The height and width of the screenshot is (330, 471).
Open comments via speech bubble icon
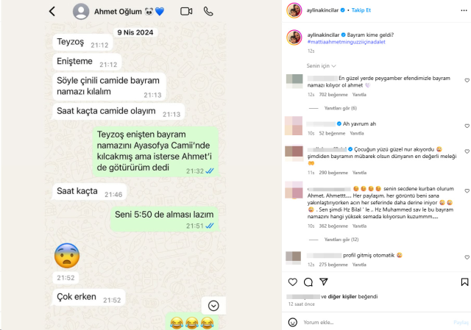click(x=308, y=282)
